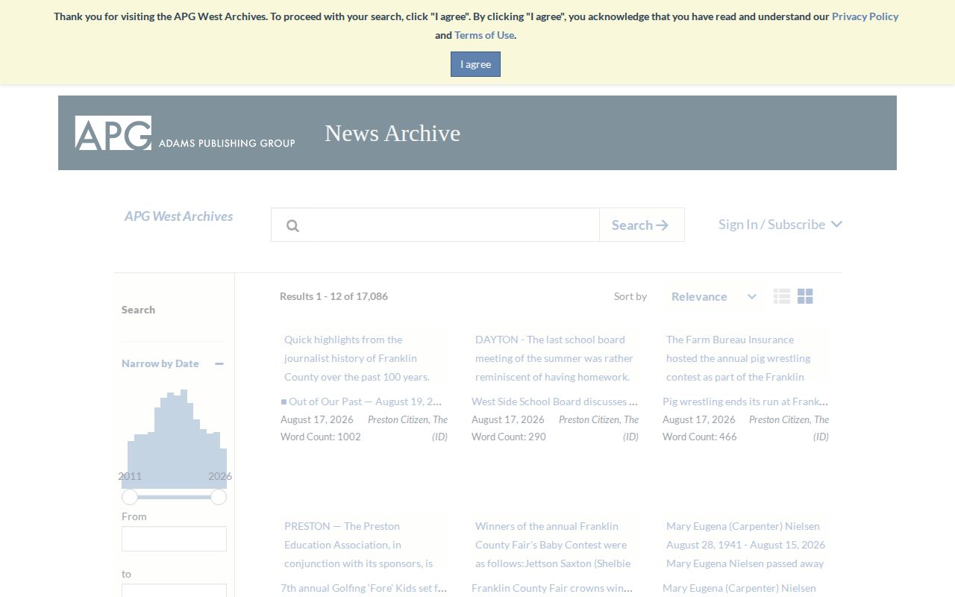Click the Word Count: 1002 text
Viewport: 955px width, 597px height.
point(321,437)
